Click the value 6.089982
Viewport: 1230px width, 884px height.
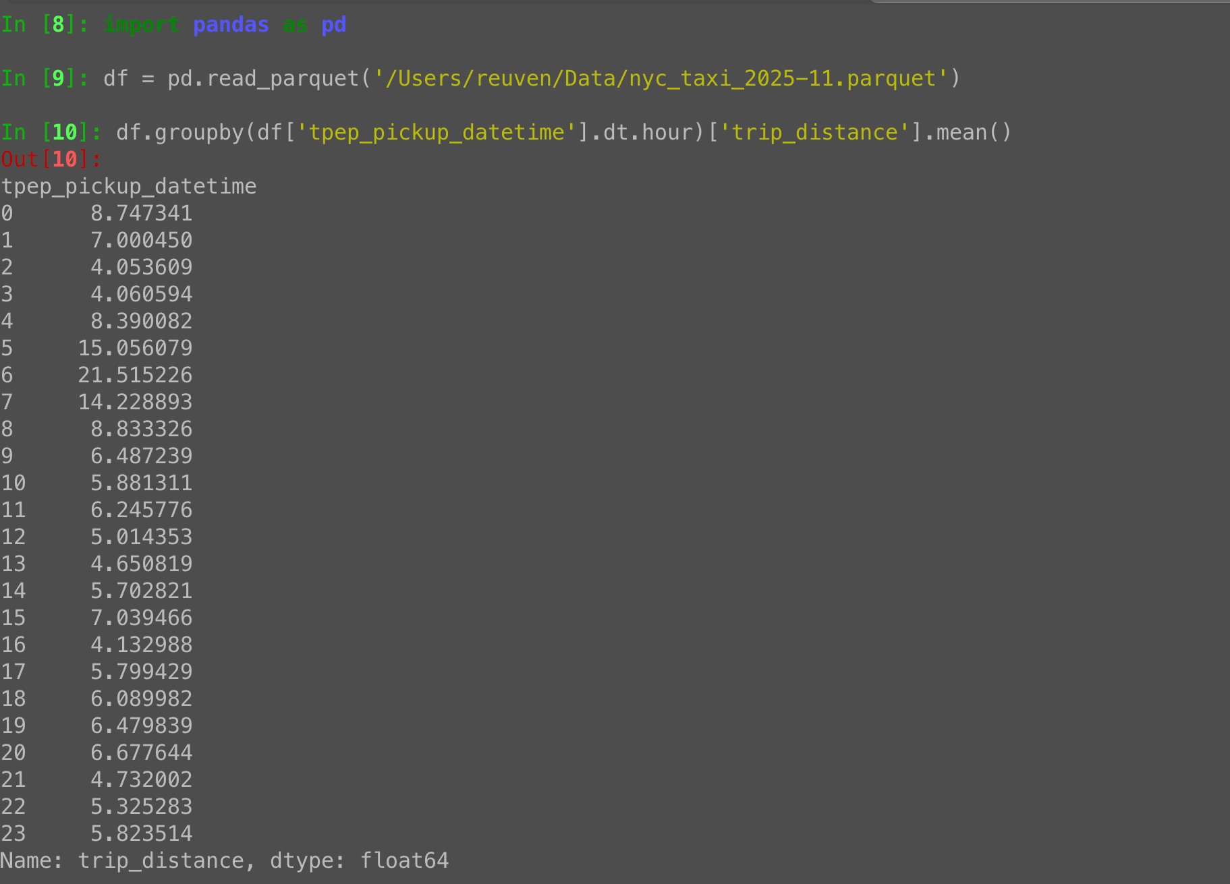point(142,699)
